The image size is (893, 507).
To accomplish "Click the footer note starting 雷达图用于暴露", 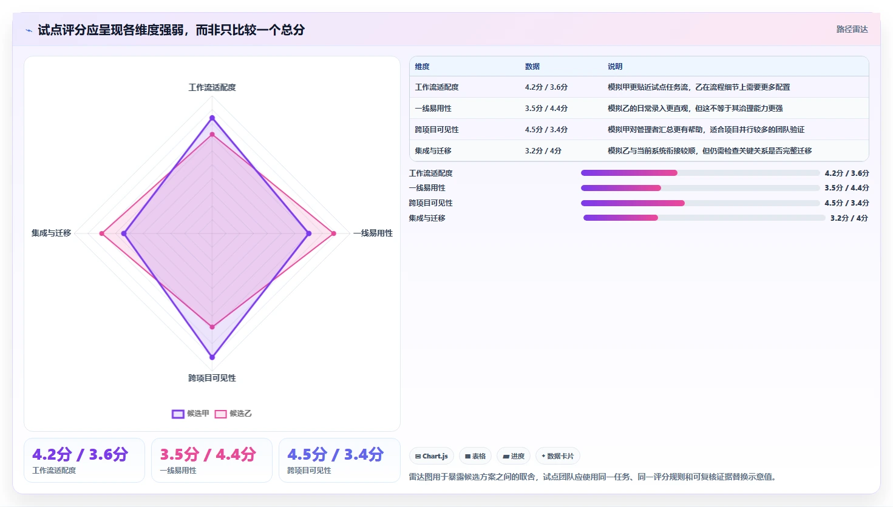I will coord(594,477).
